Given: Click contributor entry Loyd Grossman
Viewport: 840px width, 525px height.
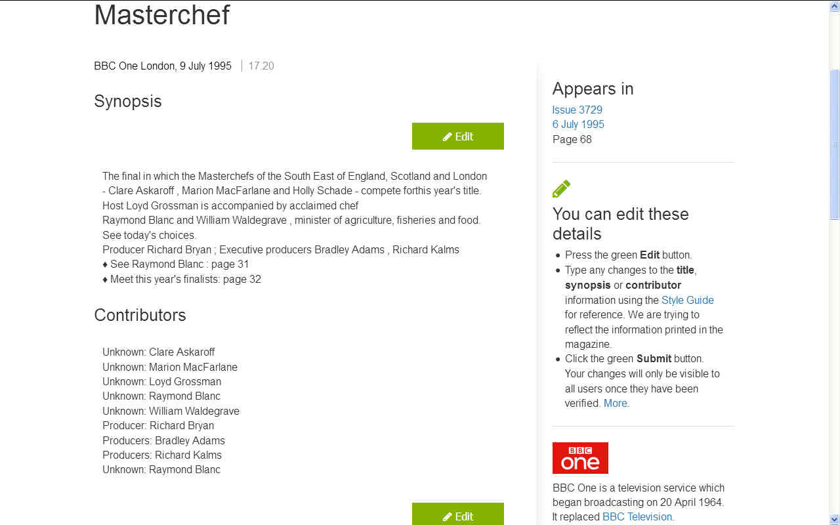Looking at the screenshot, I should (161, 381).
